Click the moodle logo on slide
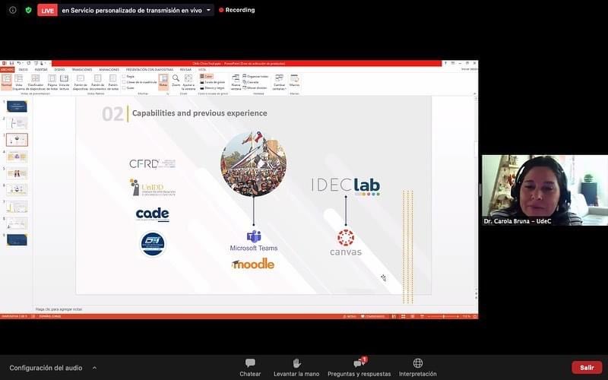 (253, 264)
